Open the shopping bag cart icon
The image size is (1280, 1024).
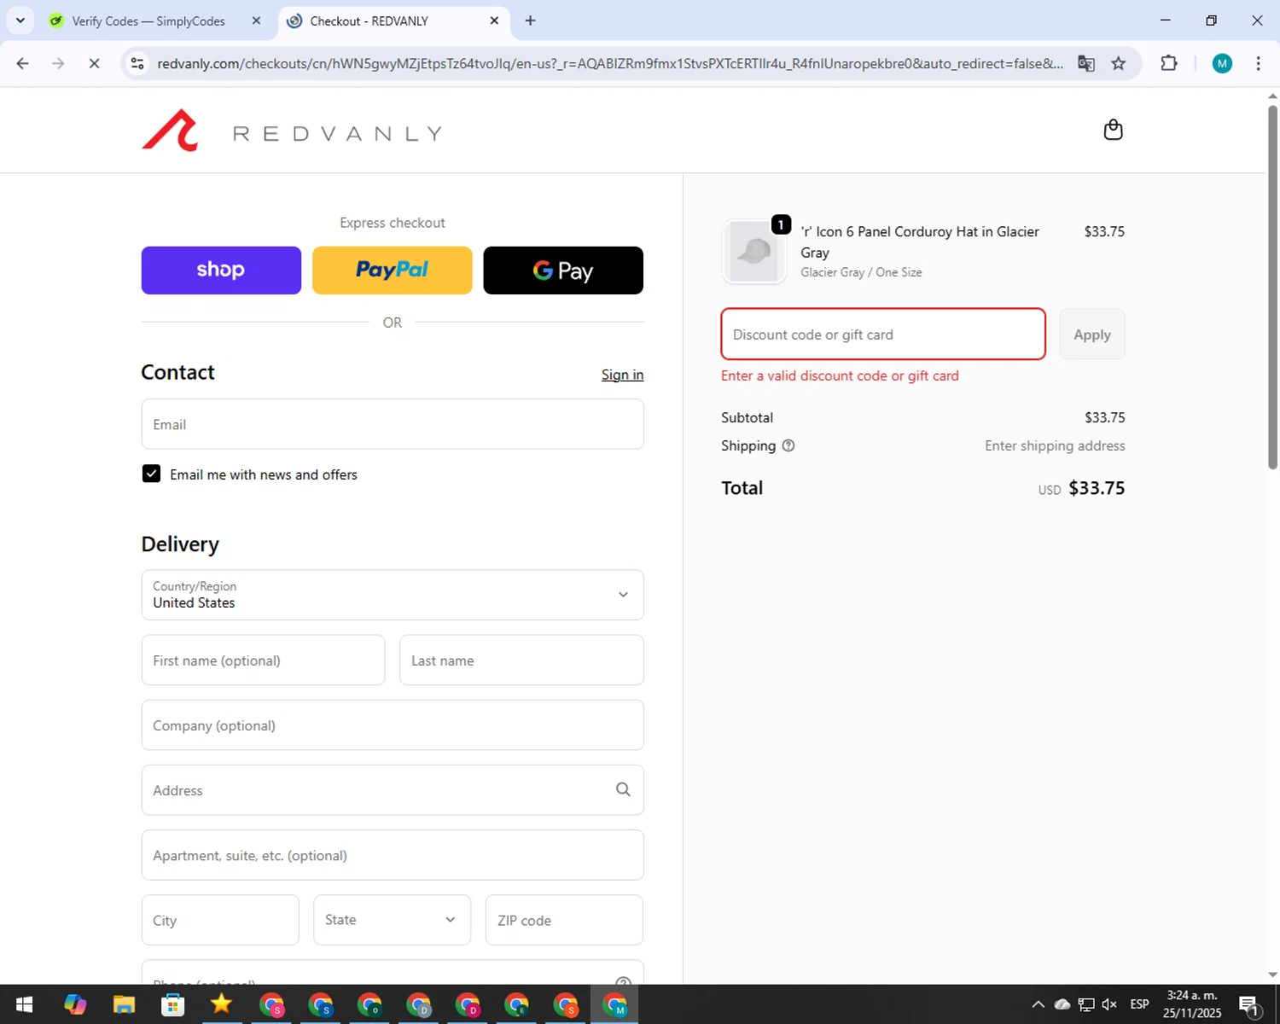(x=1113, y=130)
